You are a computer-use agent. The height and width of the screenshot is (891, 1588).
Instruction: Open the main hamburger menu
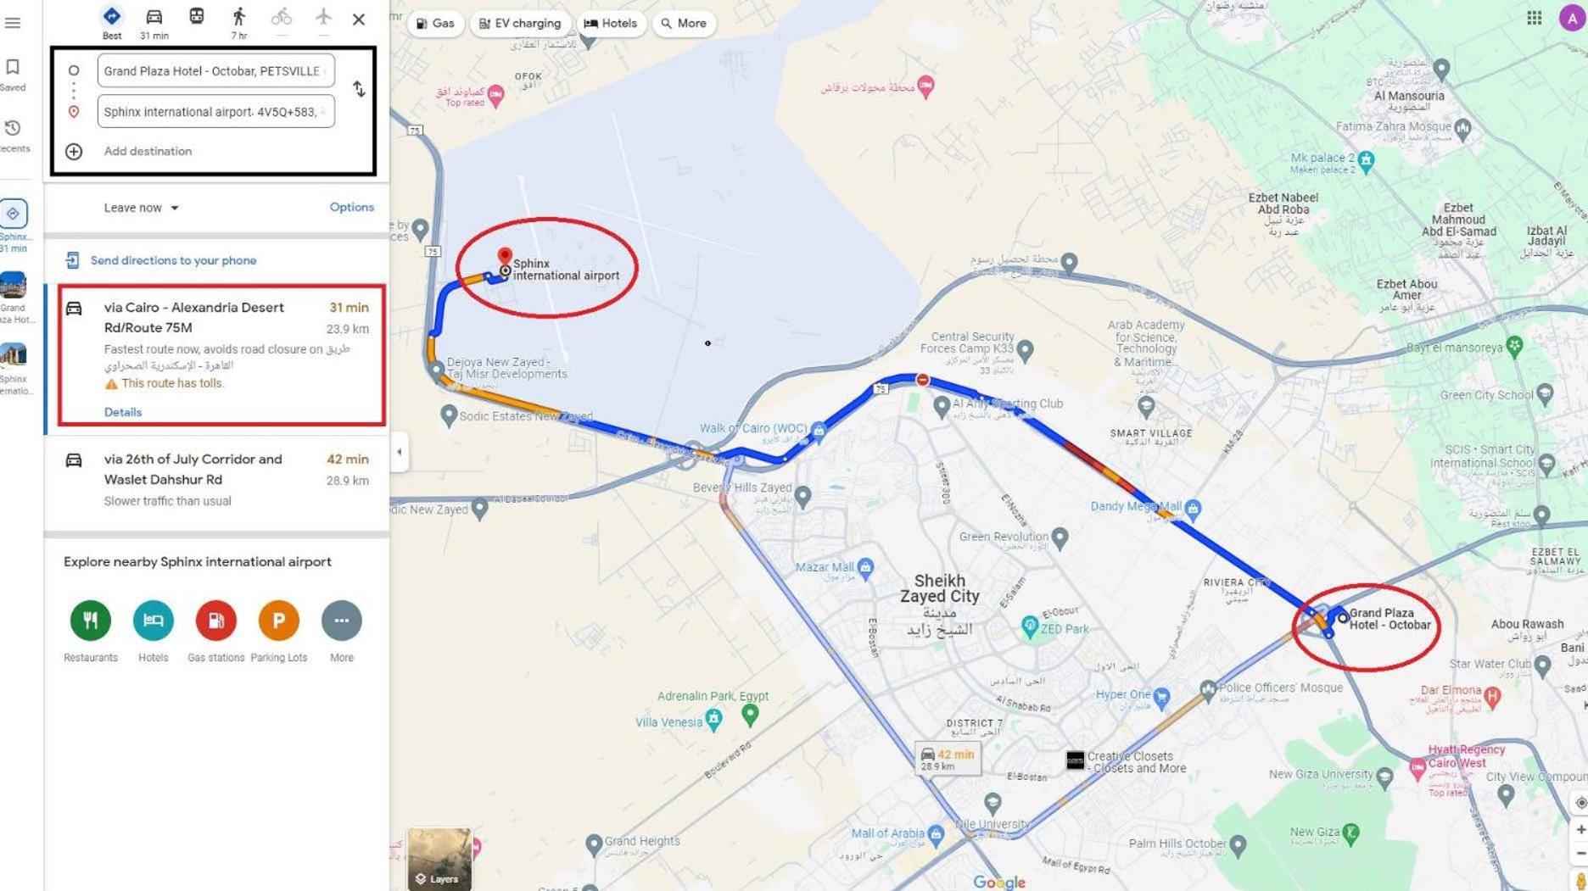(x=13, y=23)
